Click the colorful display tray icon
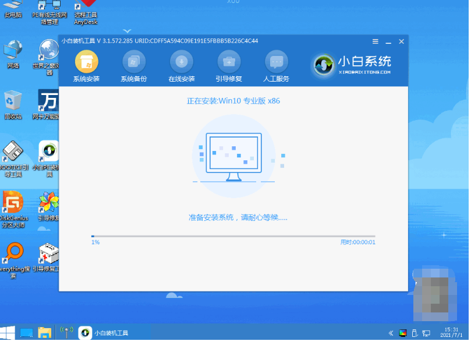471x341 pixels. coord(402,333)
